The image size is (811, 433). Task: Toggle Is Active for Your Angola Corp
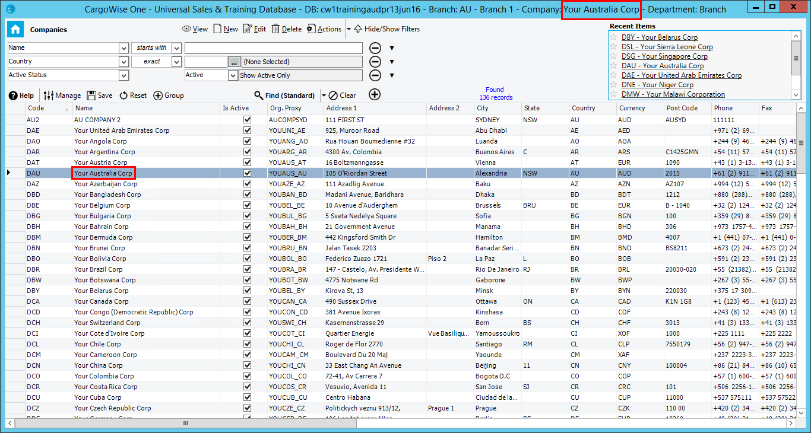[x=247, y=141]
